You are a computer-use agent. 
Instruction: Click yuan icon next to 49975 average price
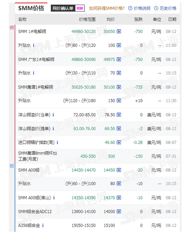click(119, 60)
